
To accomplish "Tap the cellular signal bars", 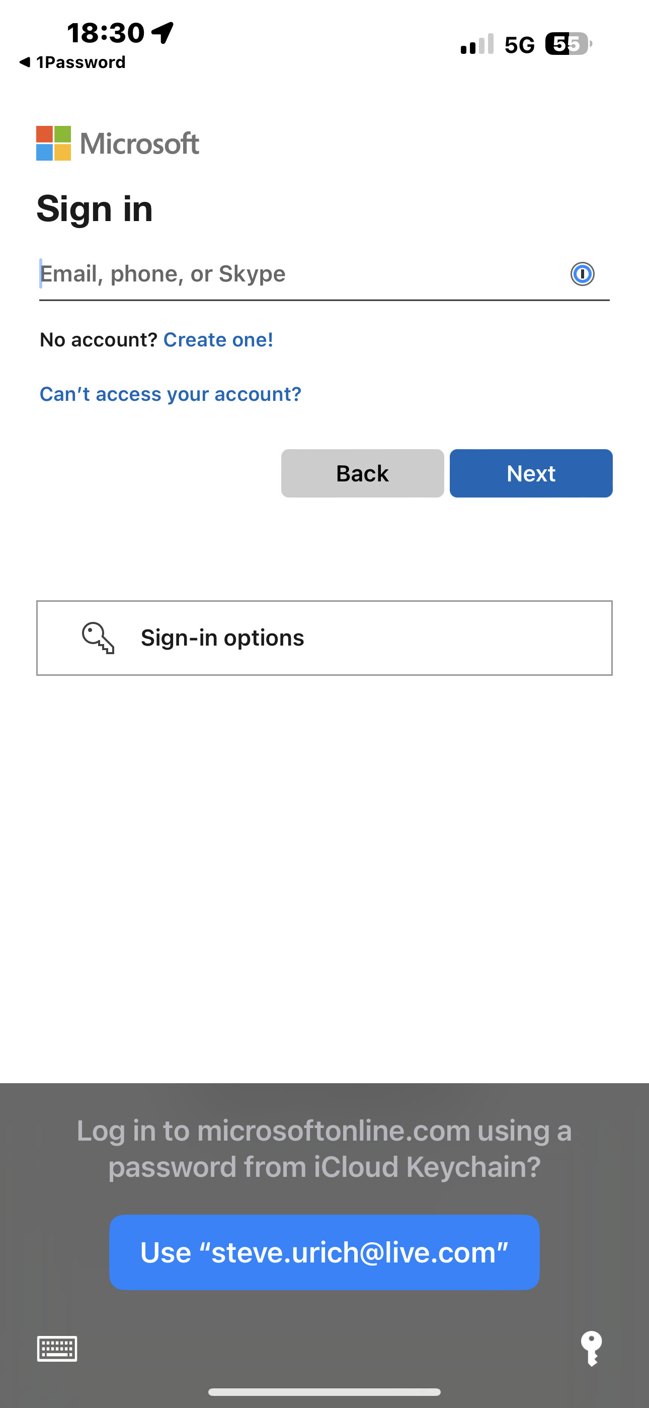I will click(x=477, y=44).
